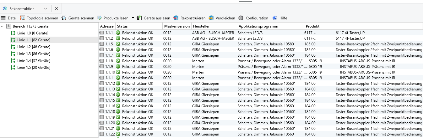Image resolution: width=423 pixels, height=138 pixels.
Task: Click the Rekonstruieren icon
Action: coord(176,18)
